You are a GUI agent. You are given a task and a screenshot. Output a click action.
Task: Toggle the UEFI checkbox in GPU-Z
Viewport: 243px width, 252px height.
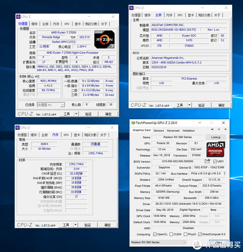click(215, 162)
